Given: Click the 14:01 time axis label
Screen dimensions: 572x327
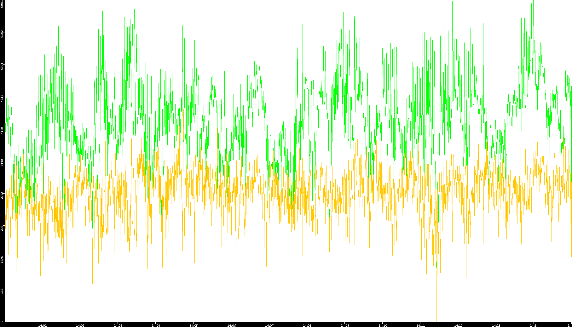Looking at the screenshot, I should point(42,325).
